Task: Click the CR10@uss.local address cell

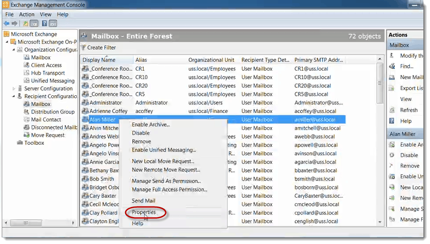Action: (x=312, y=77)
